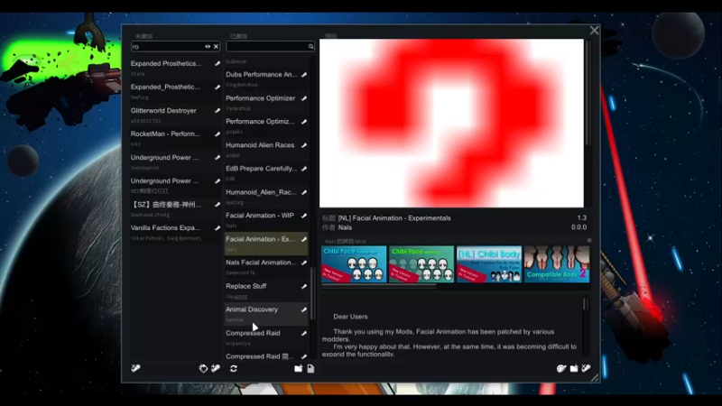
Task: Click the wrench icon beside Owlchemist's Underground Power
Action: 217,157
